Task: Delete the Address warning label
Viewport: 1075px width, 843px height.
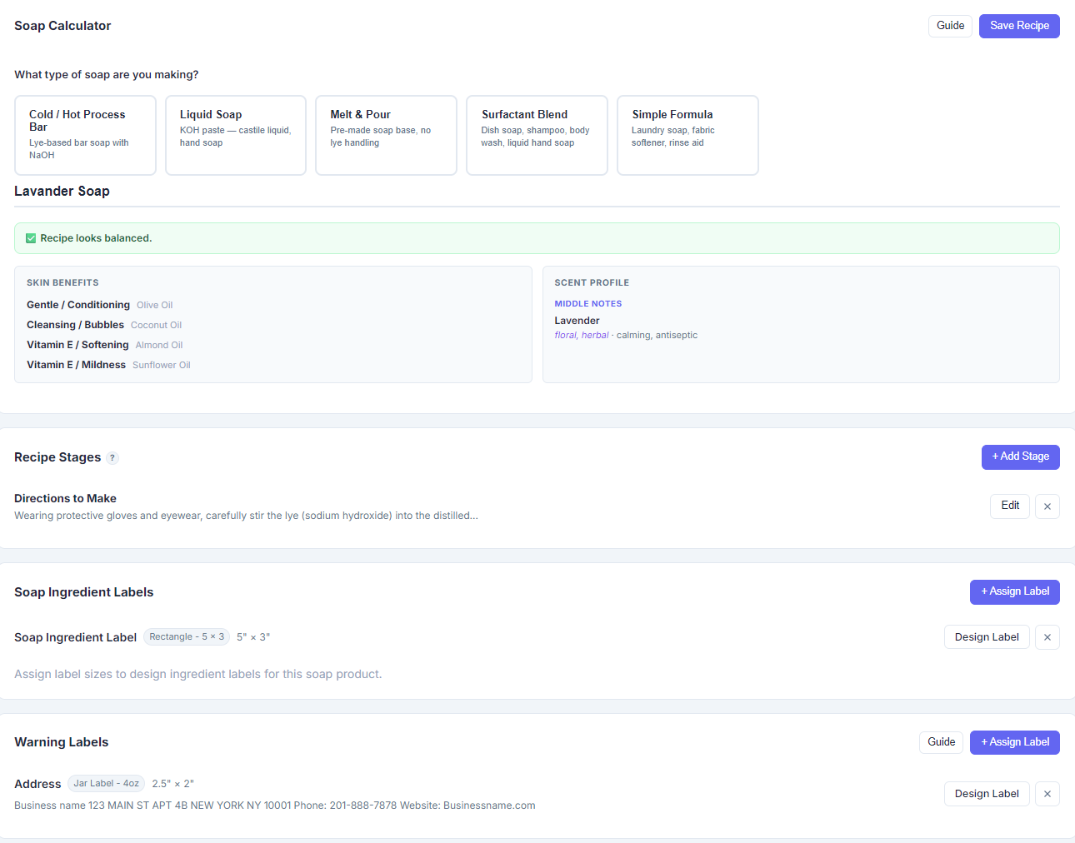Action: pos(1047,794)
